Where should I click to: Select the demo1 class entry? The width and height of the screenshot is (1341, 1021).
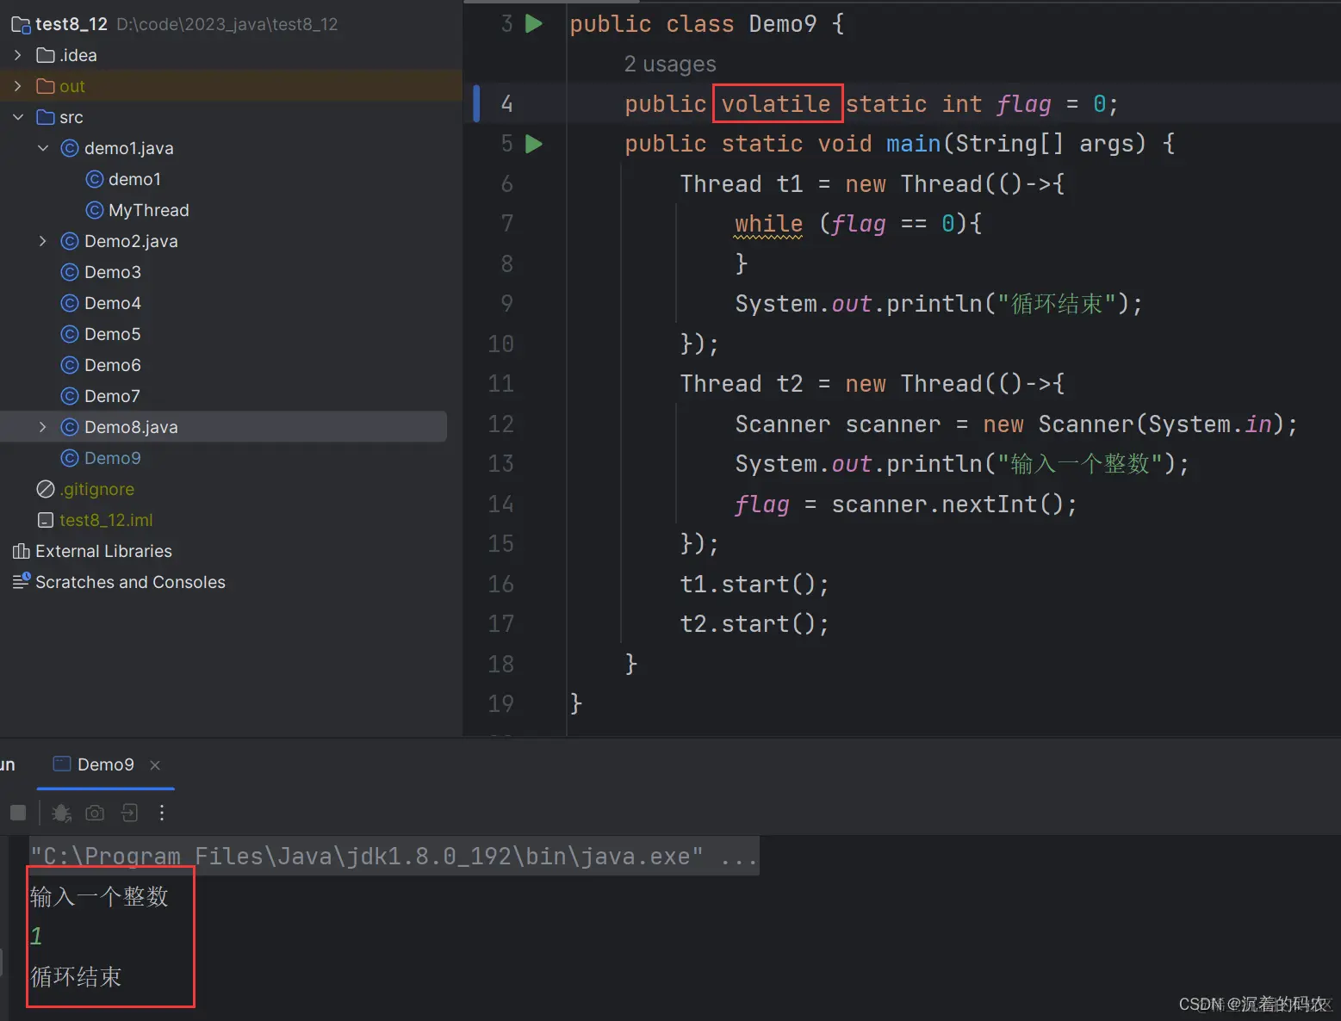coord(134,179)
